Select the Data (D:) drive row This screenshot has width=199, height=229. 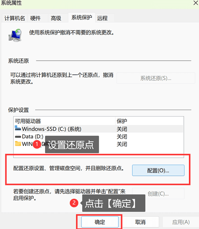click(x=99, y=136)
